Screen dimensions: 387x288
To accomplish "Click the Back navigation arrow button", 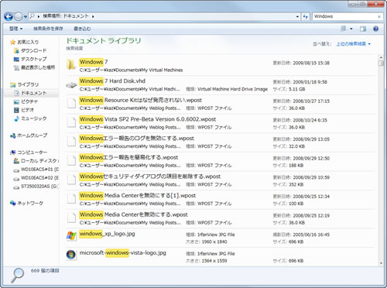I will [9, 17].
